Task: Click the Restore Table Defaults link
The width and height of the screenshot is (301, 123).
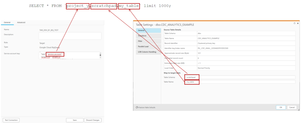Action: [147, 108]
